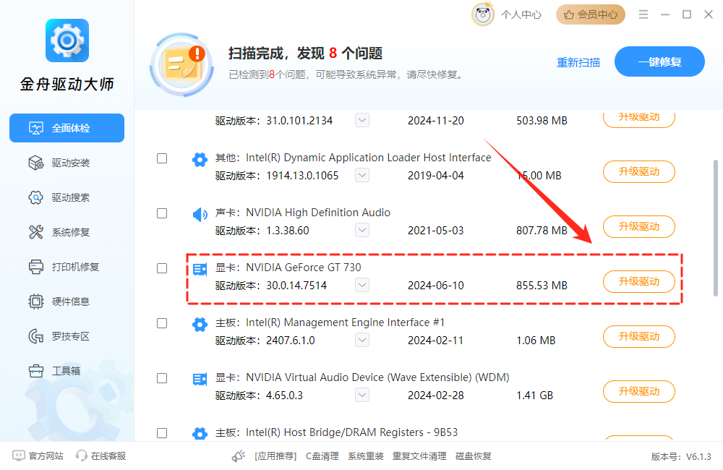Open the 工具箱 sidebar tab
The width and height of the screenshot is (723, 470).
(x=67, y=371)
